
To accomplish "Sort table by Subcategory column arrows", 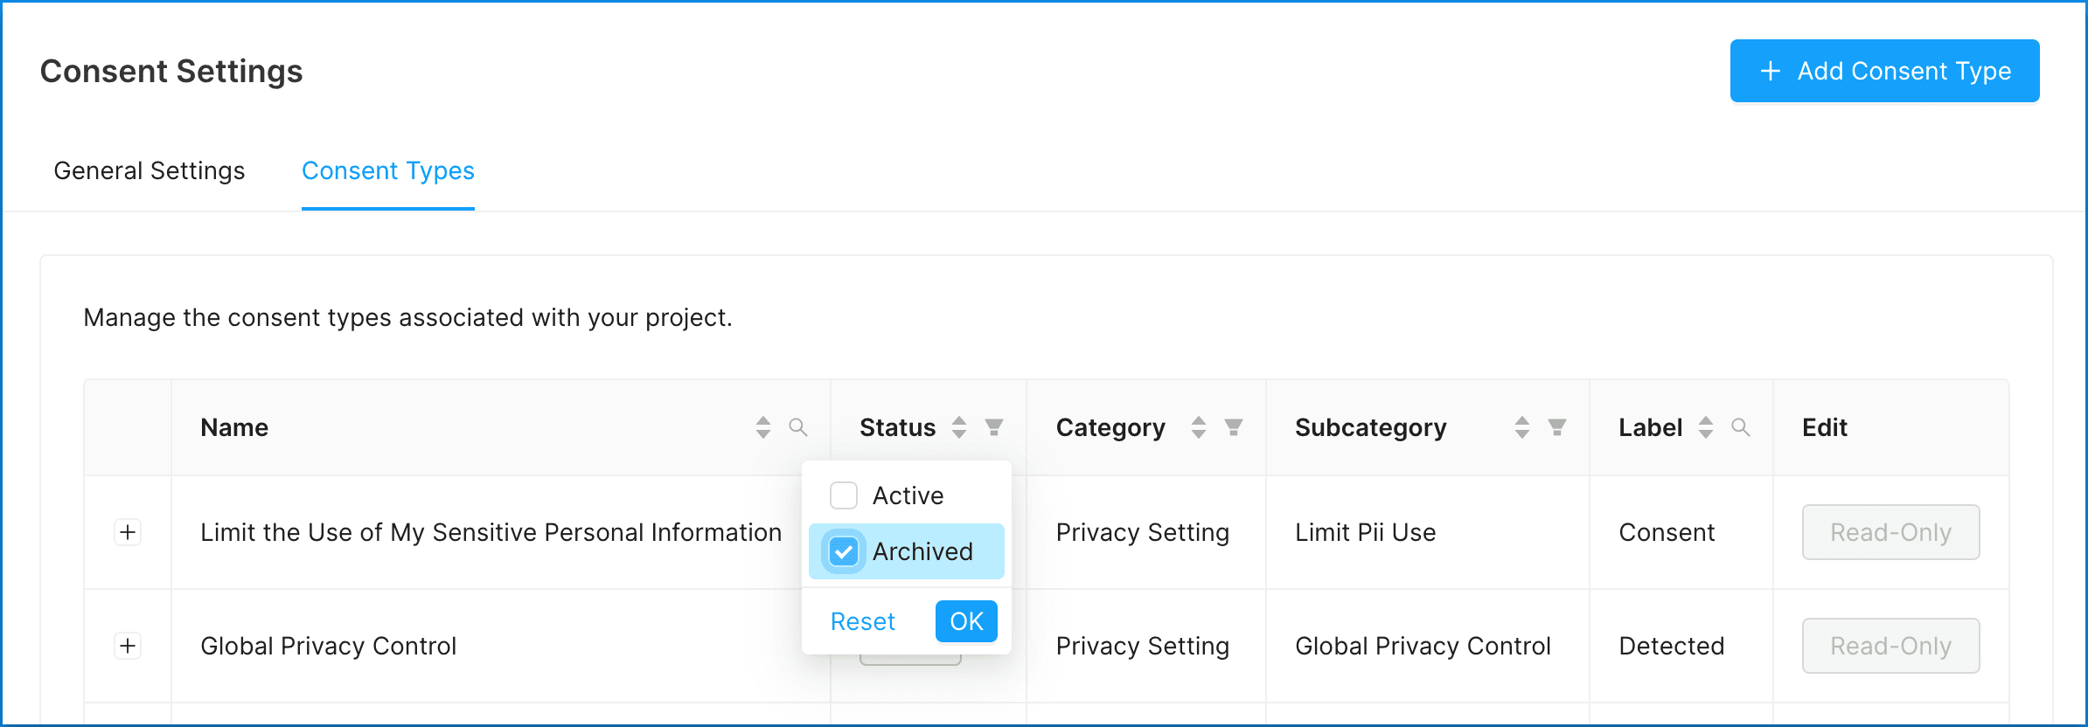I will tap(1522, 427).
